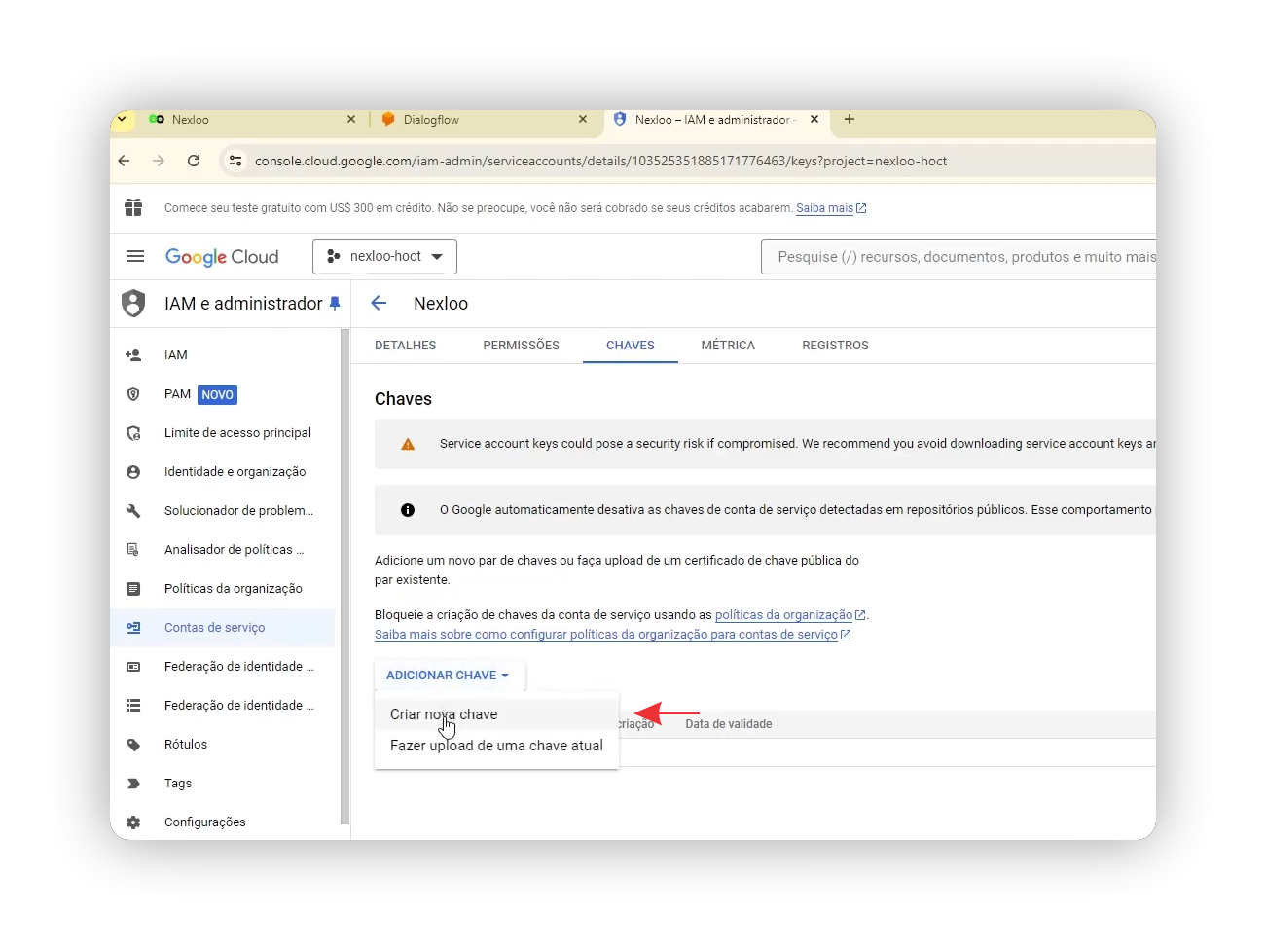
Task: Click the Políticas da organização list icon
Action: point(133,589)
